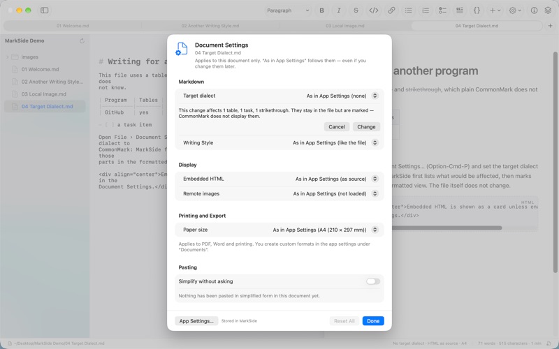Apply strikethrough with the S icon
The height and width of the screenshot is (349, 559).
356,10
